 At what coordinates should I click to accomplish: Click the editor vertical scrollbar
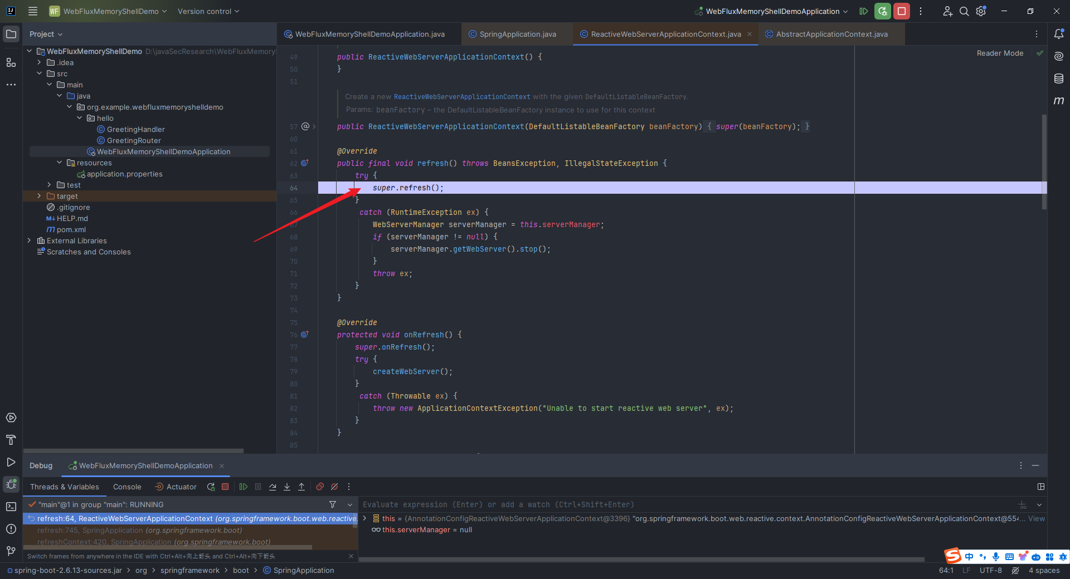[1044, 161]
